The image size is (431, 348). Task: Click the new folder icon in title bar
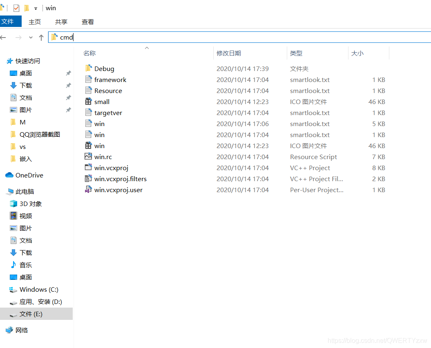coord(27,8)
